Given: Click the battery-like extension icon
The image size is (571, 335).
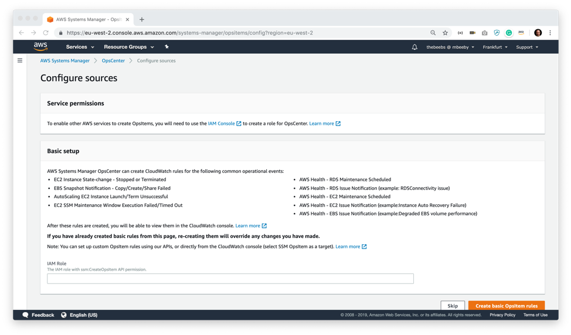Looking at the screenshot, I should [473, 33].
